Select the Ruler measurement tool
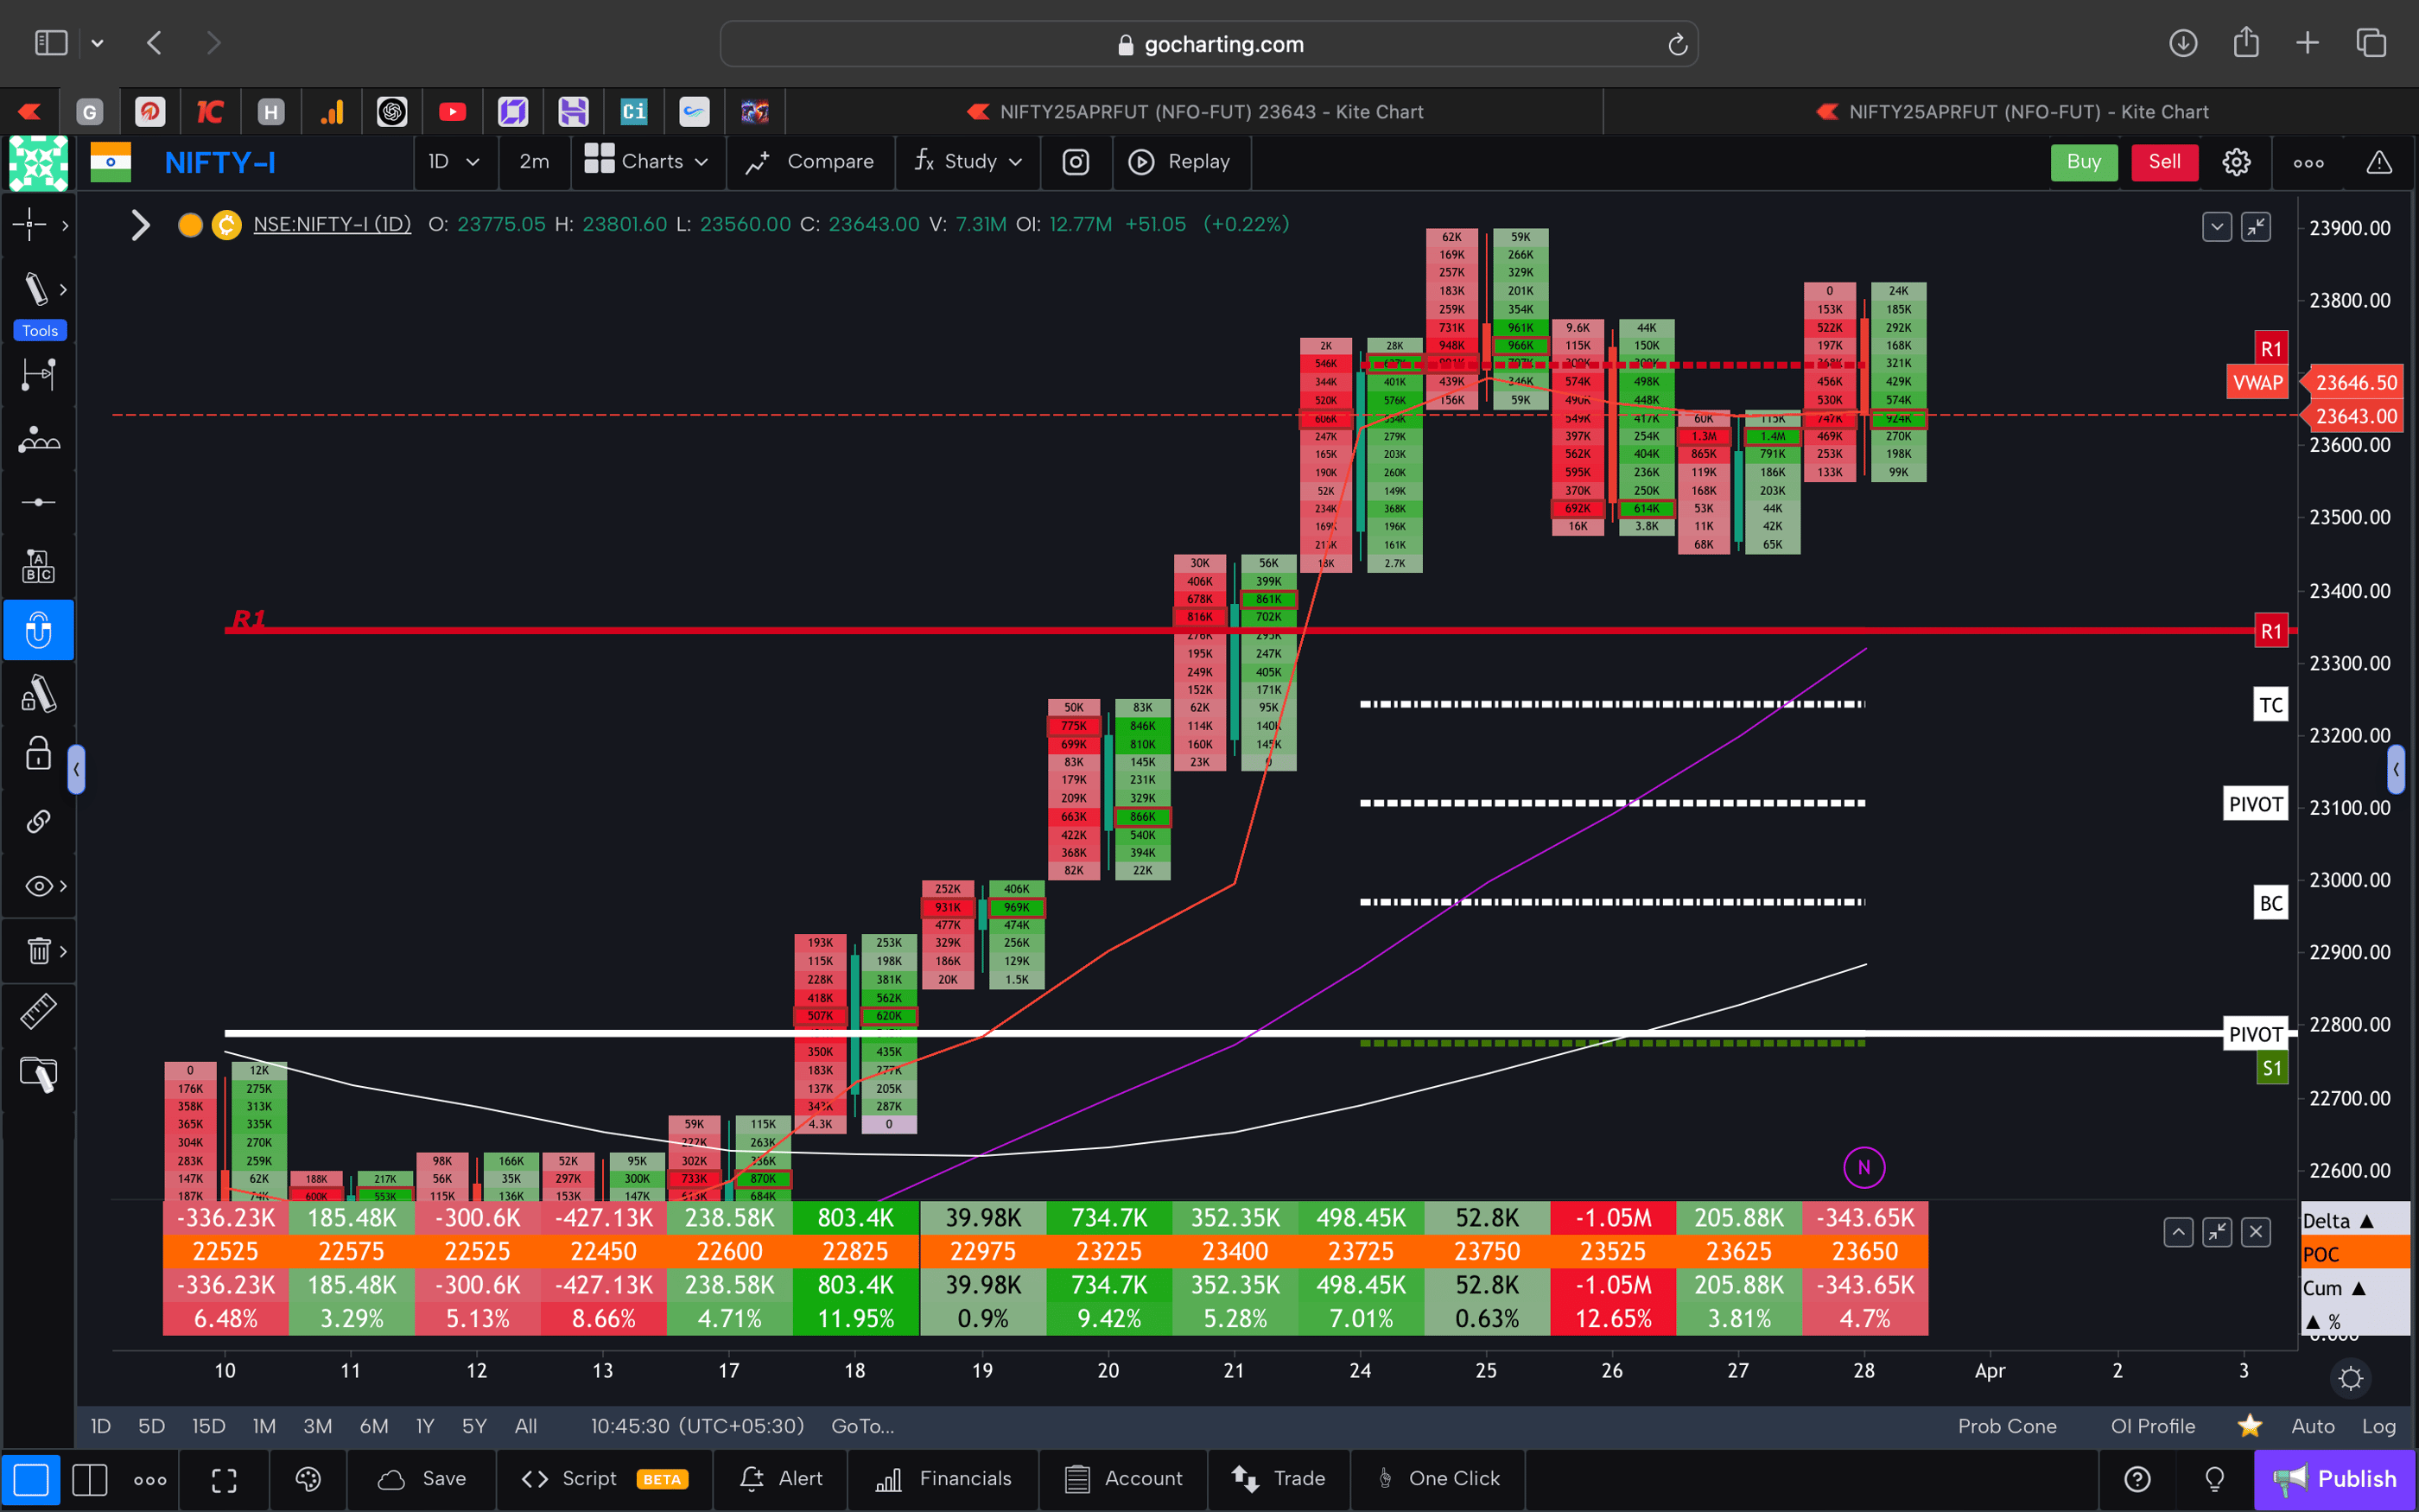This screenshot has height=1512, width=2419. (x=39, y=1011)
